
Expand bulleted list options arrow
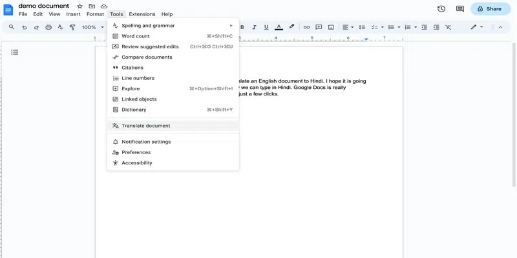click(399, 27)
